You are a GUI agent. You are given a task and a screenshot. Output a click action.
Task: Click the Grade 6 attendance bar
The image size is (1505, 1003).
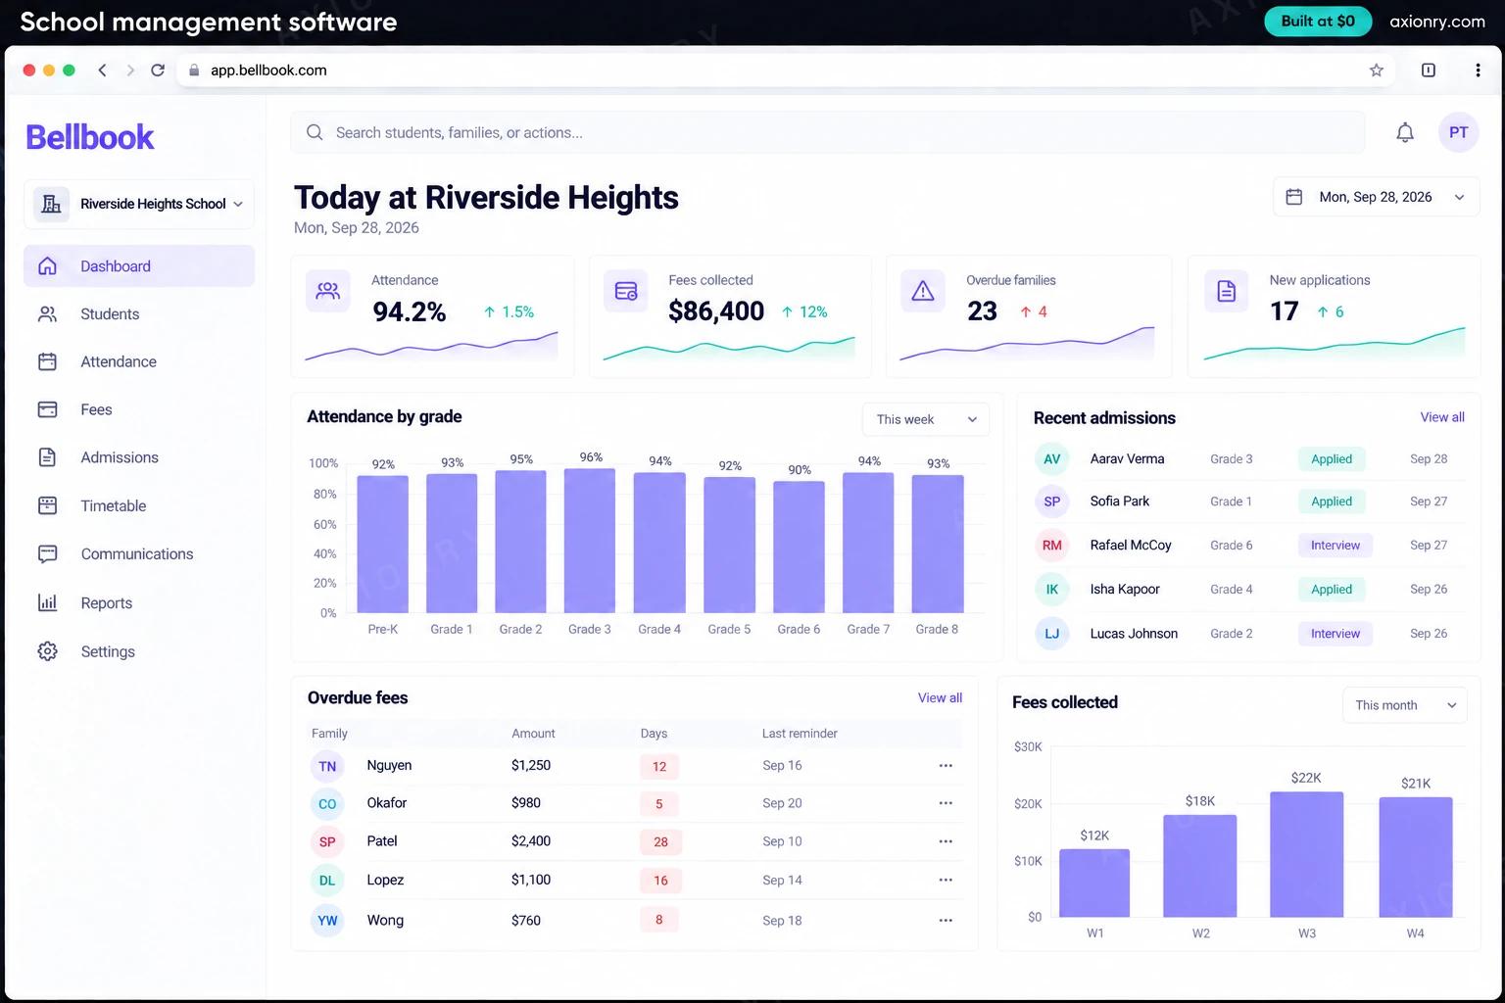[x=799, y=548]
